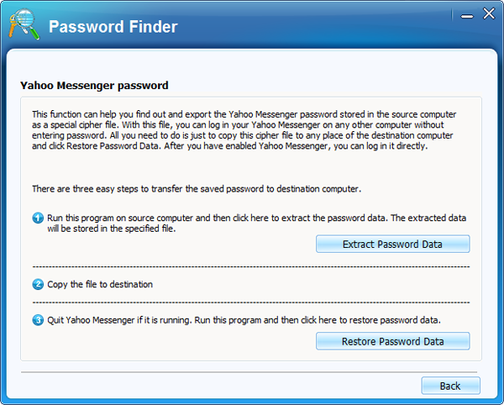Click the horizontal divider line above Back

coord(250,370)
